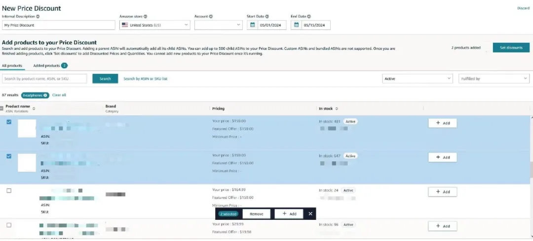
Task: Uncheck the second selected product checkbox
Action: [x=9, y=156]
